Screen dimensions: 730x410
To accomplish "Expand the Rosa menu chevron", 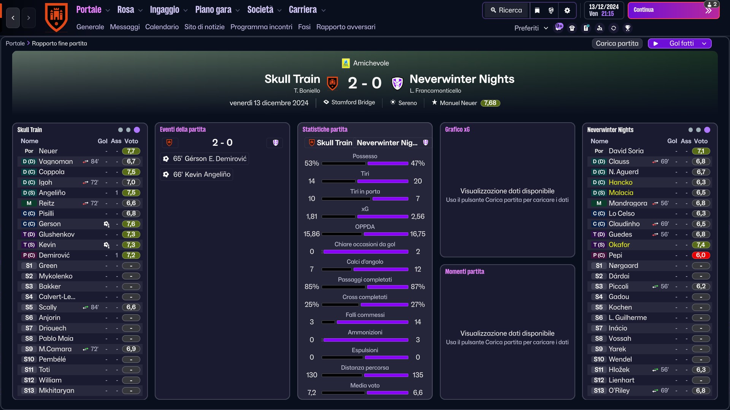I will click(x=140, y=11).
